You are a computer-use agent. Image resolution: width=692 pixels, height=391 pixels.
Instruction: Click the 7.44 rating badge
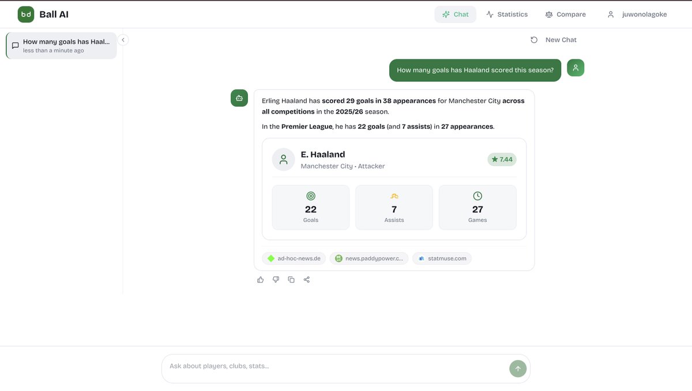pyautogui.click(x=502, y=159)
